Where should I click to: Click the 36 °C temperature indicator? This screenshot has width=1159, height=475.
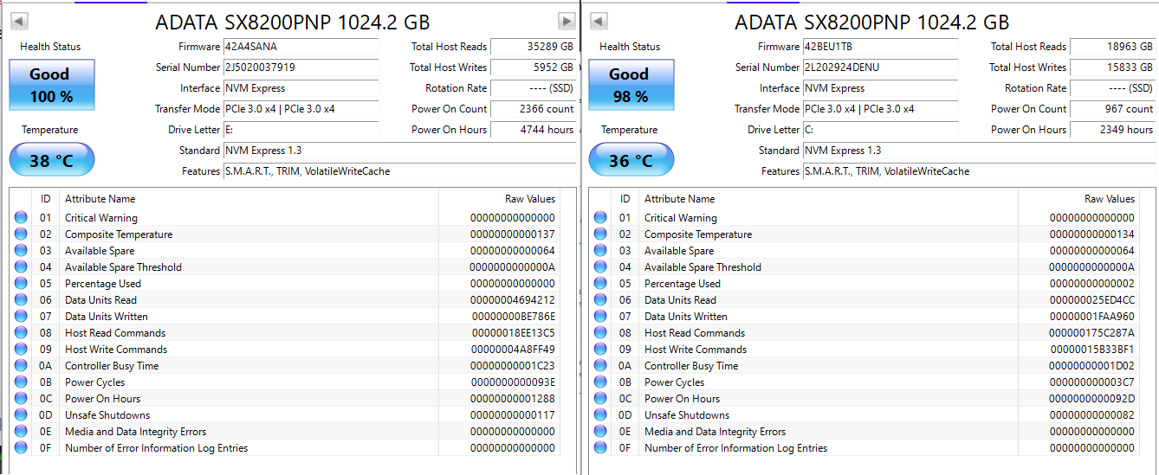tap(631, 160)
